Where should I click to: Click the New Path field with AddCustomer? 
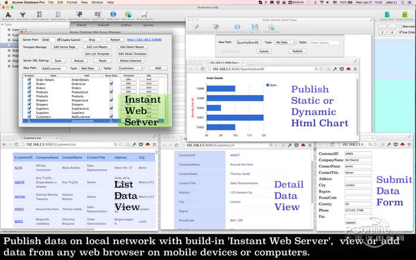[54, 68]
